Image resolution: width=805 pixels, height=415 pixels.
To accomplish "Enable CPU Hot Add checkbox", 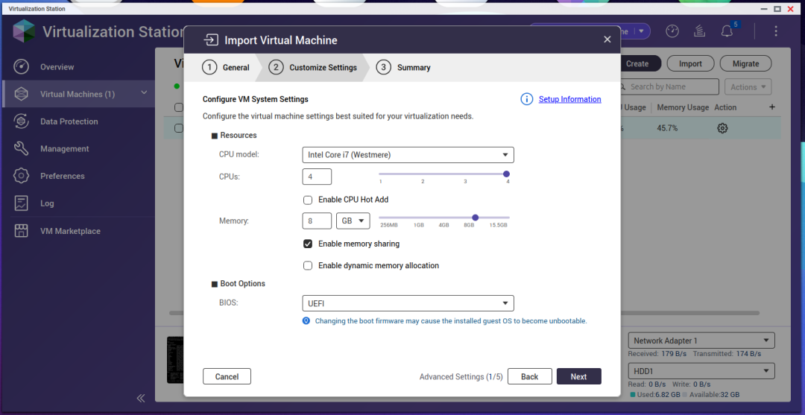I will (x=308, y=200).
